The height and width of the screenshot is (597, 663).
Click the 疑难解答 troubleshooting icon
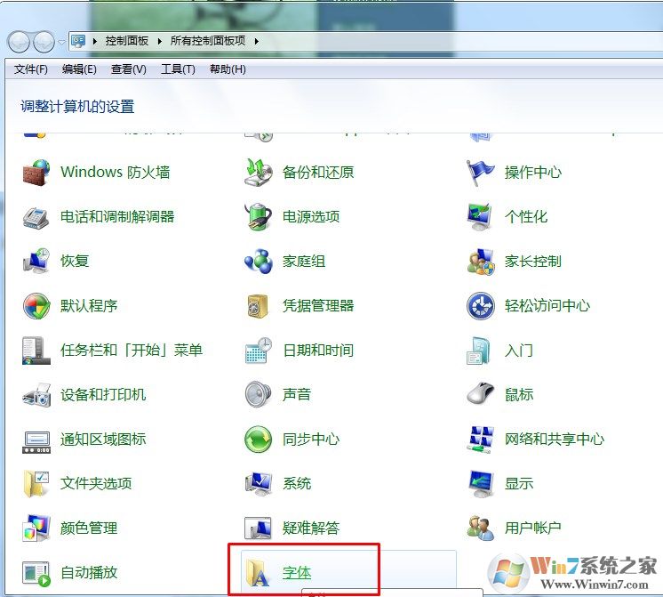click(x=258, y=528)
